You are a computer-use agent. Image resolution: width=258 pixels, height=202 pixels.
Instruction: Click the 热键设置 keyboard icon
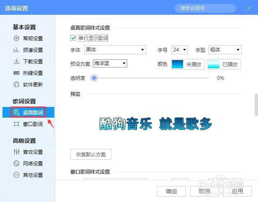tap(16, 73)
